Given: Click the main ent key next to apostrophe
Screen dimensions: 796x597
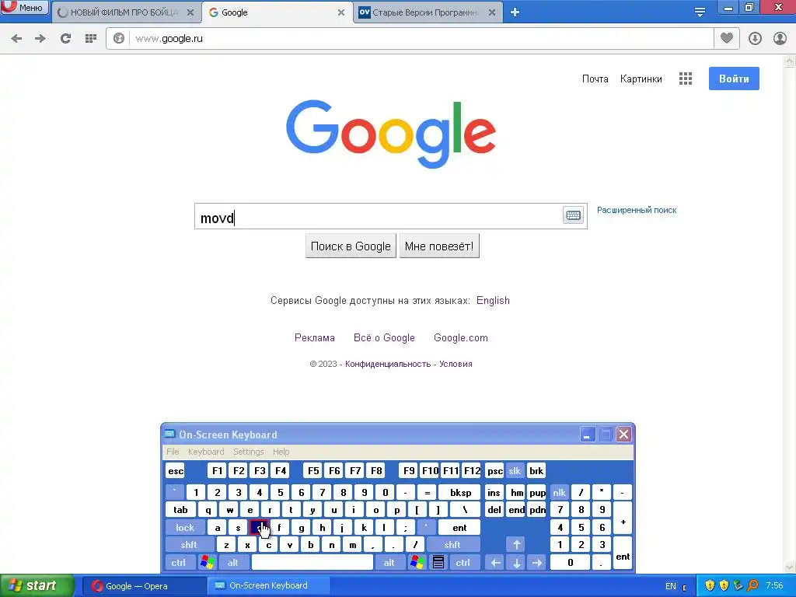Looking at the screenshot, I should (x=459, y=528).
